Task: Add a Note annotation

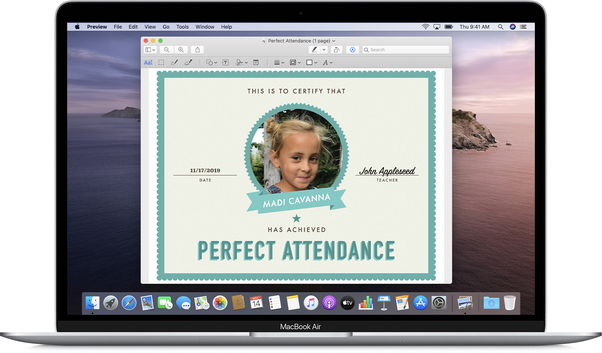Action: tap(256, 62)
